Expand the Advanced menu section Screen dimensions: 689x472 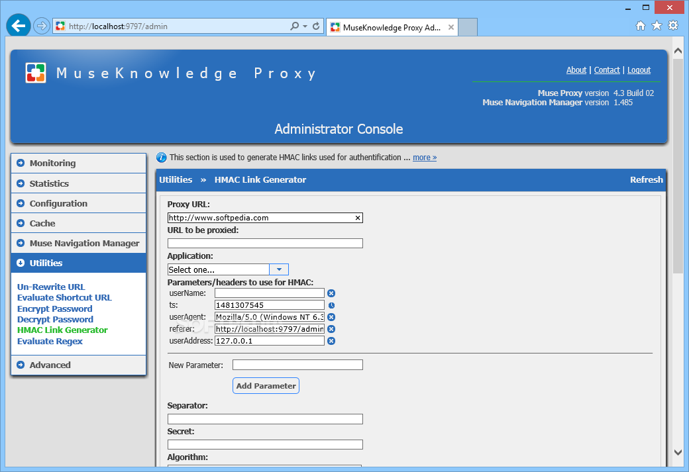78,365
